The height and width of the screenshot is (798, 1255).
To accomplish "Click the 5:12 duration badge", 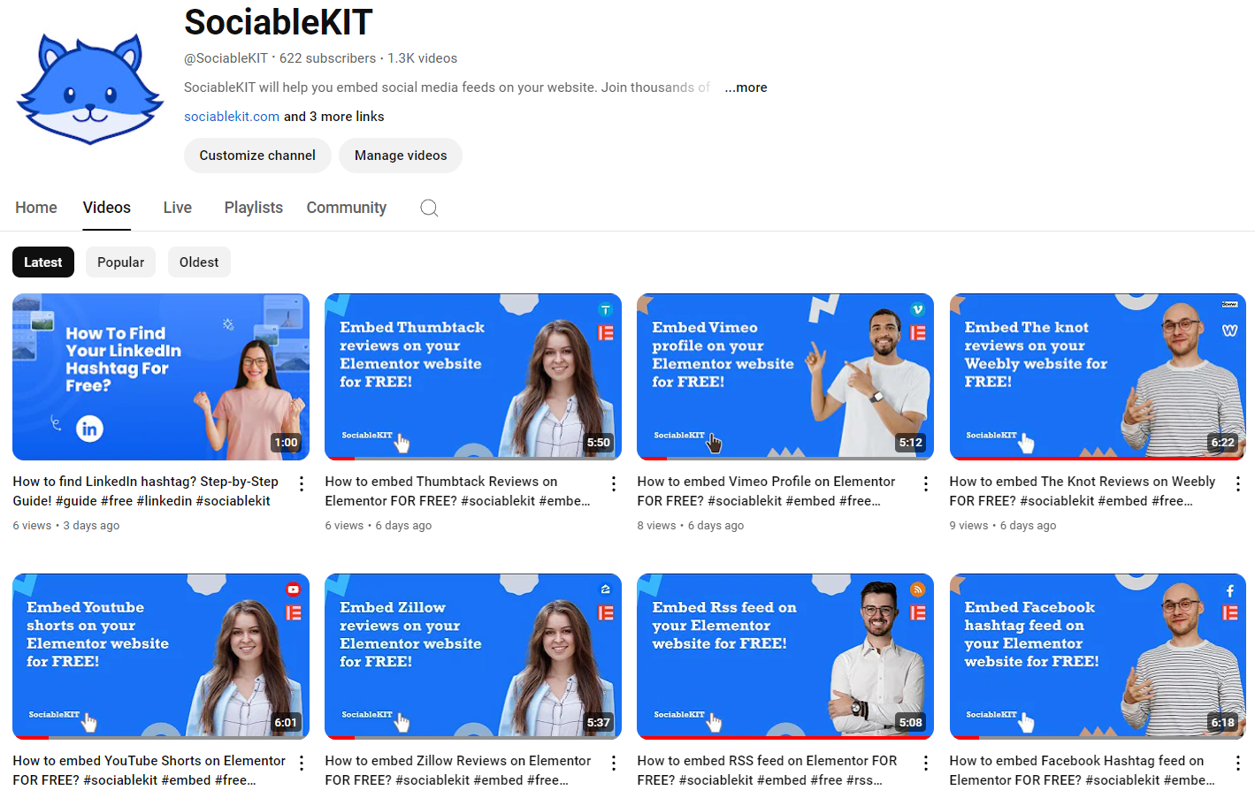I will 911,443.
